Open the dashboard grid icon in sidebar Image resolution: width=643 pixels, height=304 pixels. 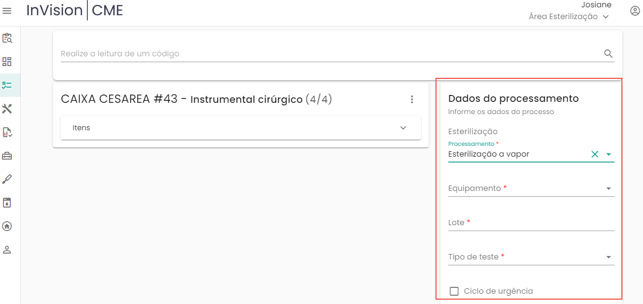point(7,62)
